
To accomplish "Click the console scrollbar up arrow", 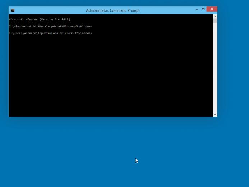I will point(215,17).
